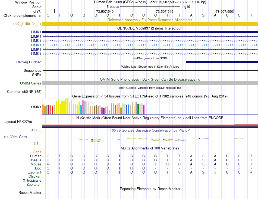The image size is (258, 199).
Task: Click the RefSeq Curated thick exon block
Action: pos(222,62)
